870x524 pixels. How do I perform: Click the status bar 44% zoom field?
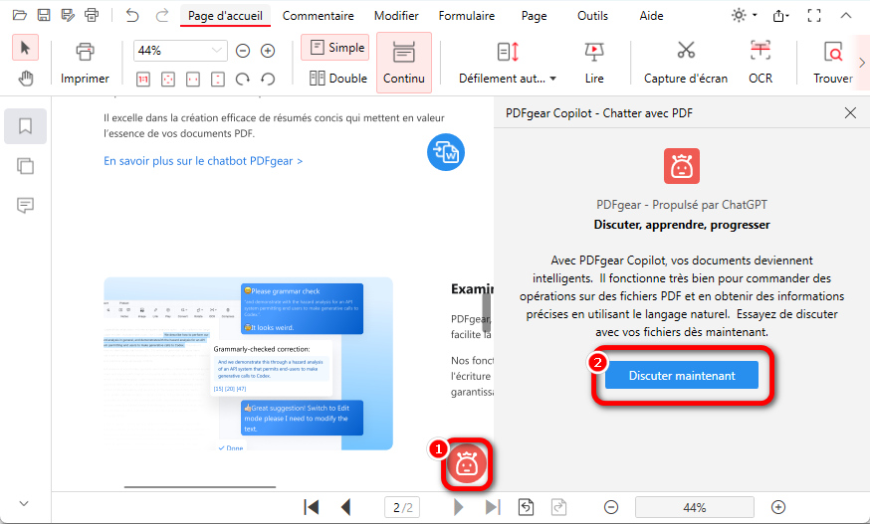click(x=695, y=507)
